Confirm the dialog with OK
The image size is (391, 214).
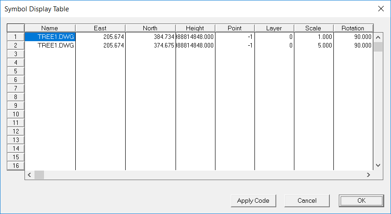coord(361,200)
